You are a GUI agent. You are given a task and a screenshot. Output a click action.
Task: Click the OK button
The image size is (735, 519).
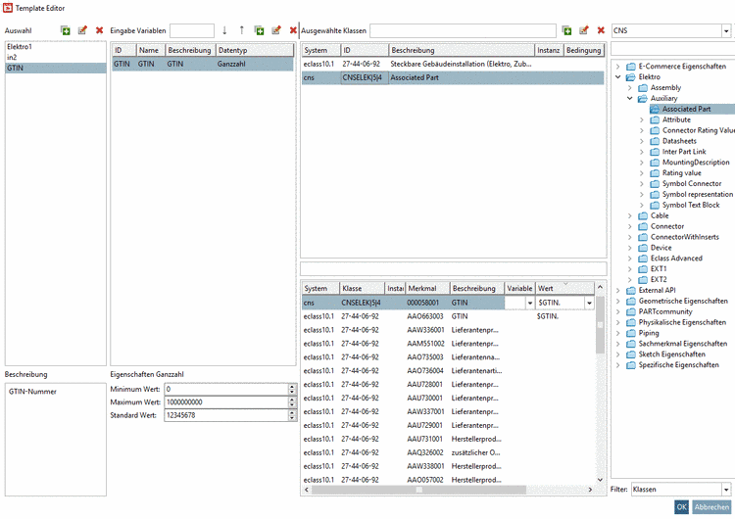point(681,507)
